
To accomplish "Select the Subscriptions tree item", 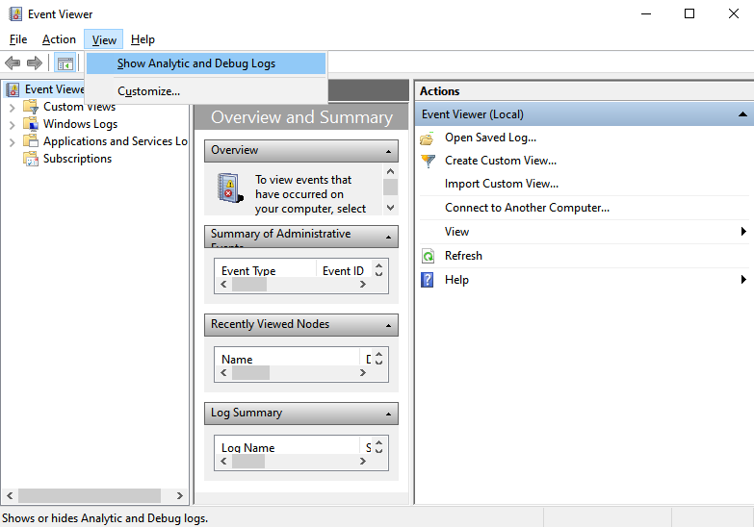I will pos(77,159).
